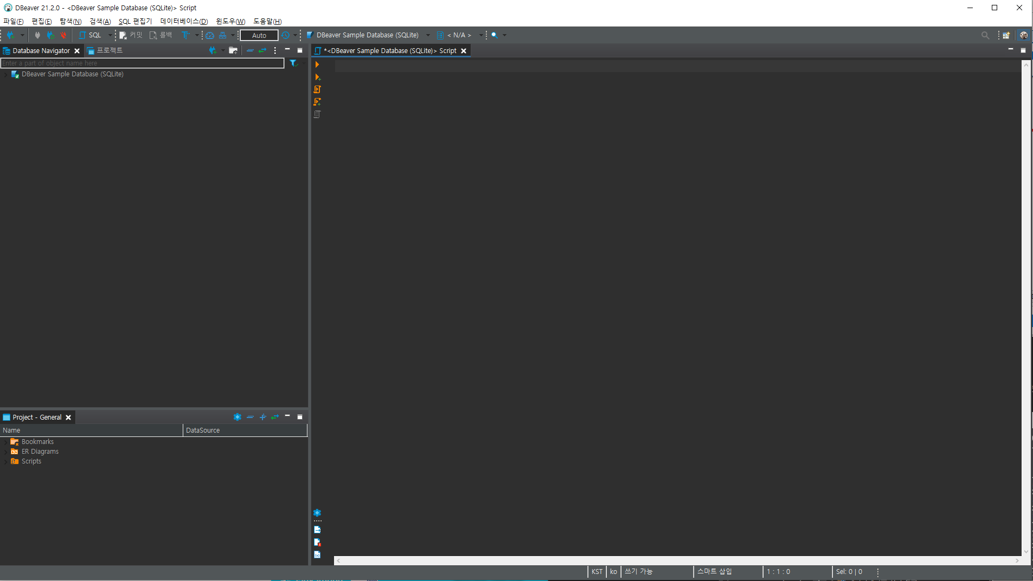Open the 윈도우(W) menu

pyautogui.click(x=230, y=21)
